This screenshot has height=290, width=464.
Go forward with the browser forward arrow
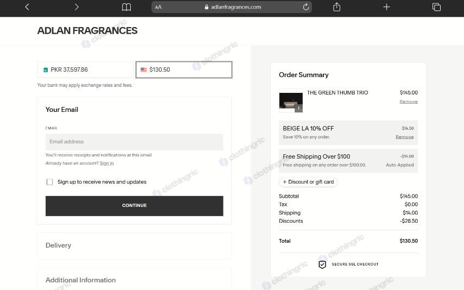[x=77, y=7]
